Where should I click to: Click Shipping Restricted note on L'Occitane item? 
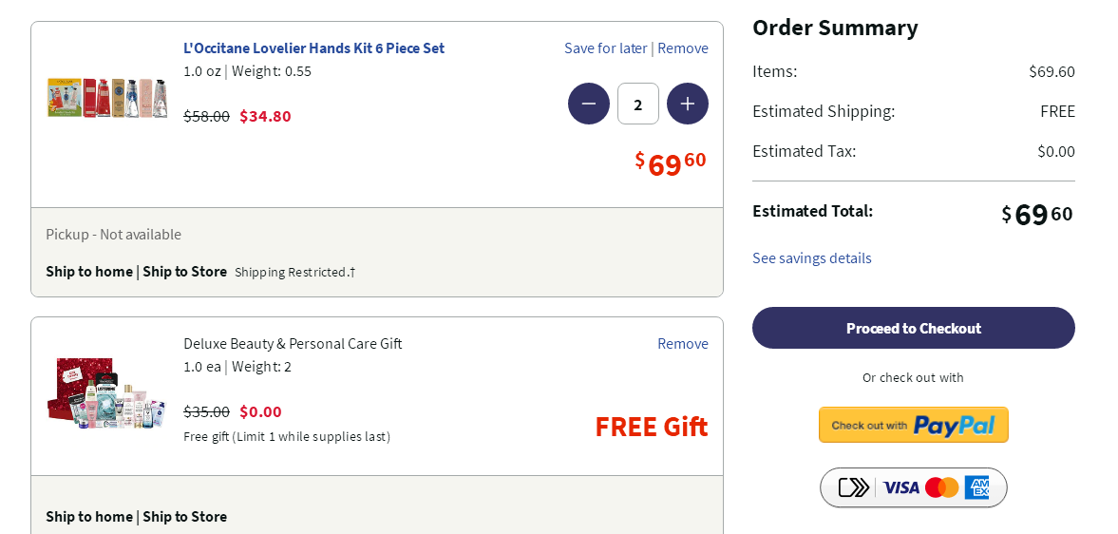coord(294,273)
